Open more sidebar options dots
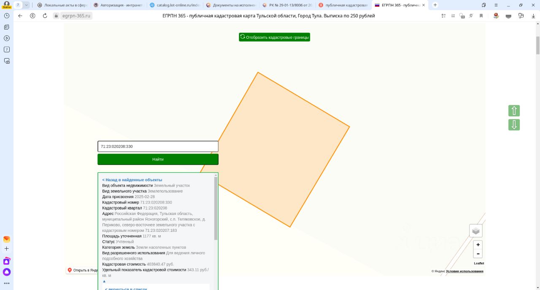 tap(7, 283)
